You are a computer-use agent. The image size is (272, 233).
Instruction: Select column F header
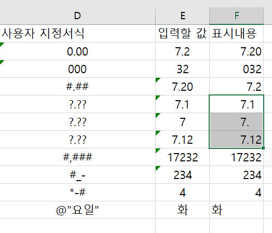pos(236,16)
